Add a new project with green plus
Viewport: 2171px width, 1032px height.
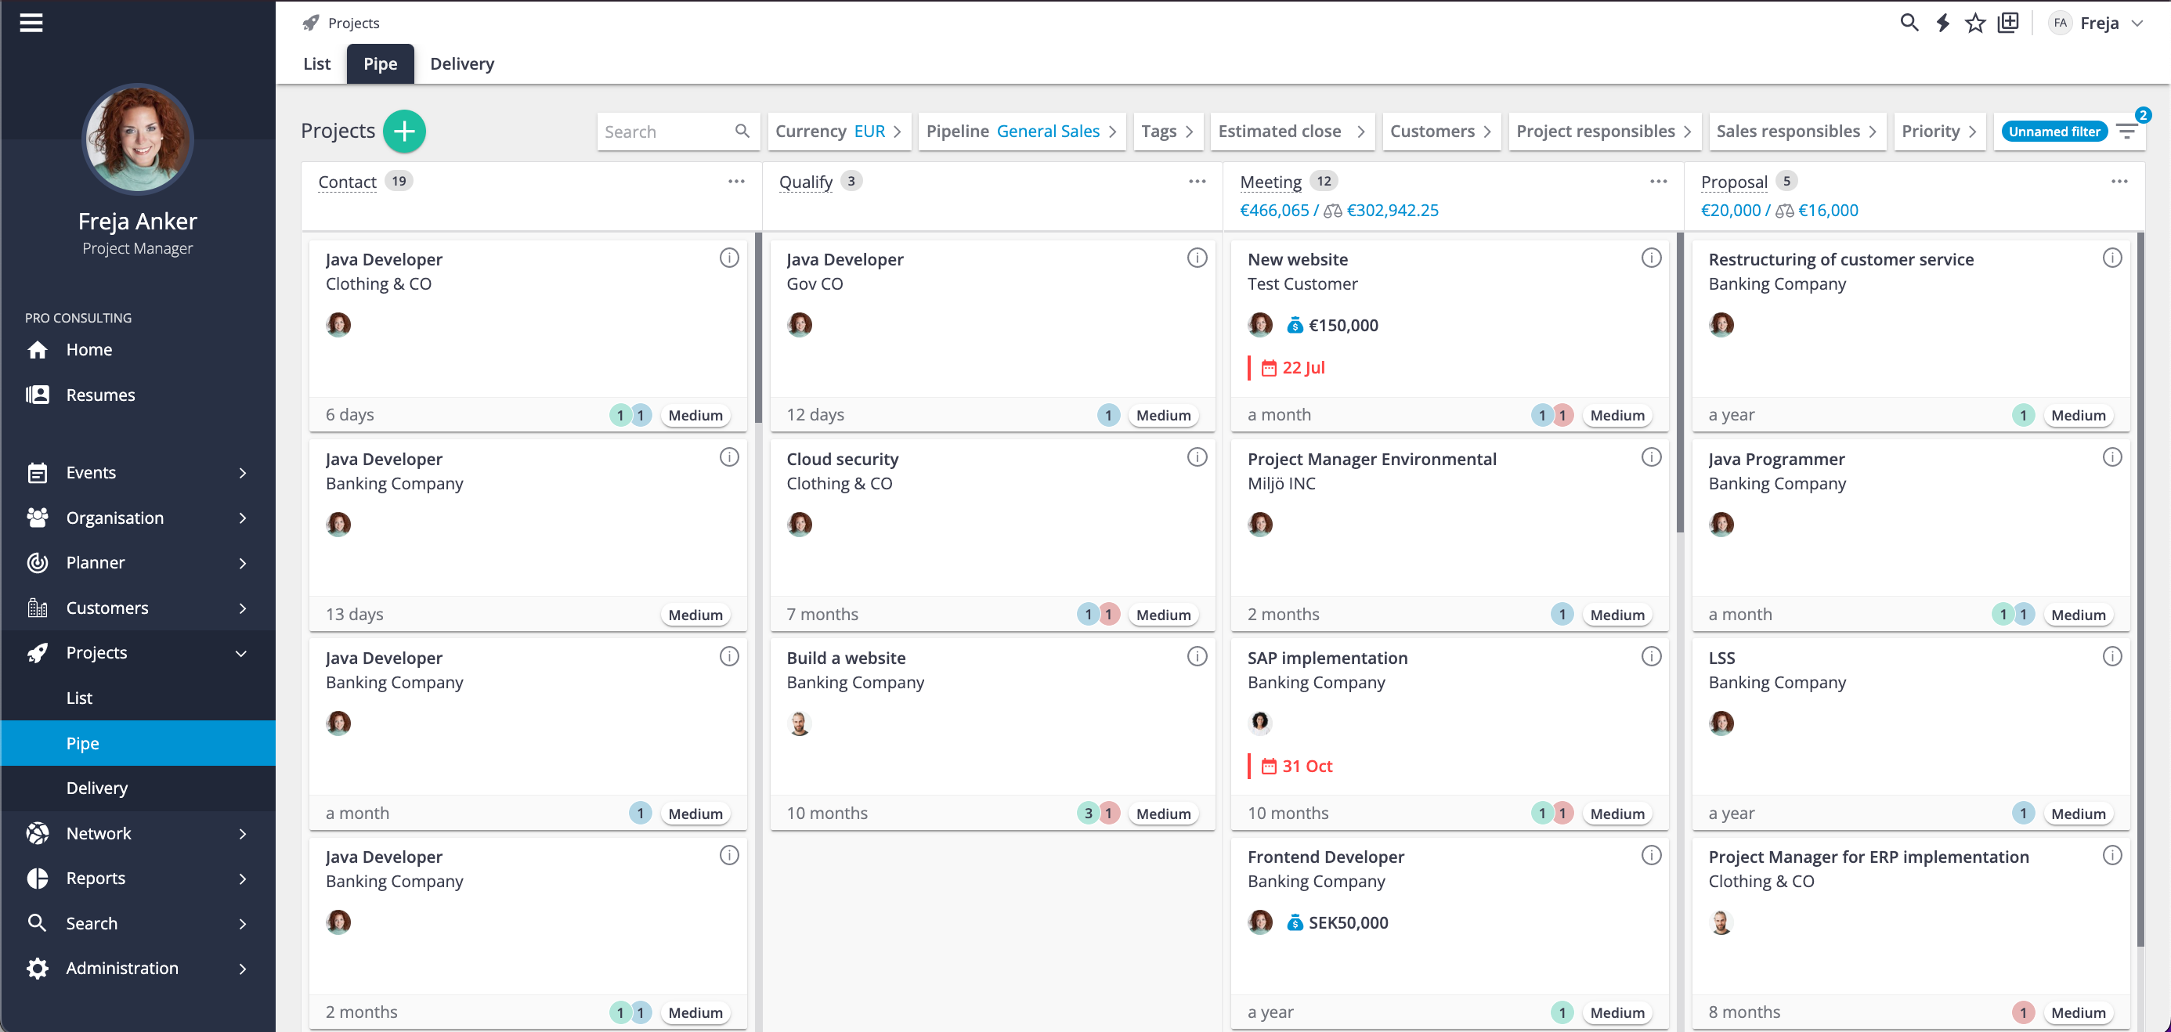[403, 132]
